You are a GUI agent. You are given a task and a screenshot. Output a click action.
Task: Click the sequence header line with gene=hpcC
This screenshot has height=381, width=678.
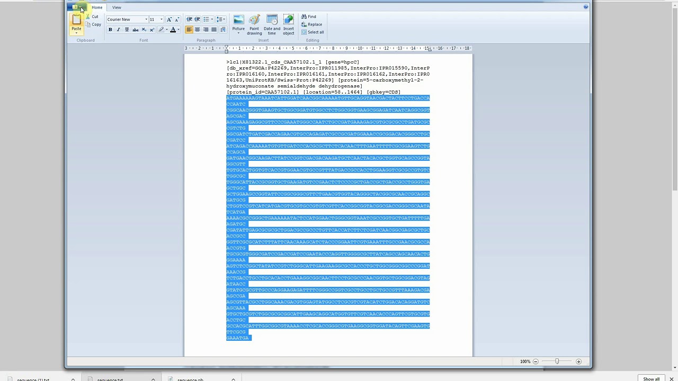coord(292,62)
